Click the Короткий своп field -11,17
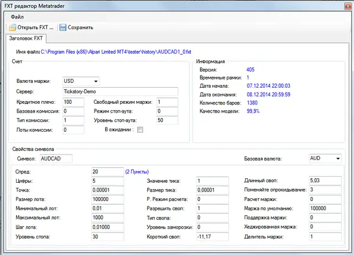Screen dimensions: 354x255 click(x=212, y=237)
